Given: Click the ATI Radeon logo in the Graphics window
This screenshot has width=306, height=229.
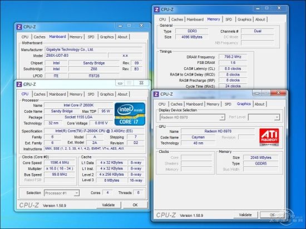Looking at the screenshot, I should tap(269, 137).
